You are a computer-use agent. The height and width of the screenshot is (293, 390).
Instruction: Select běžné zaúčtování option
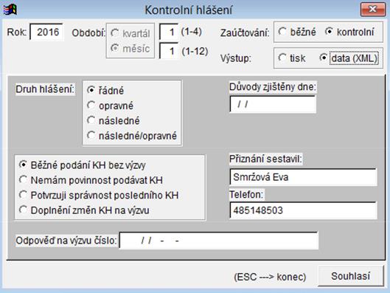(x=297, y=32)
